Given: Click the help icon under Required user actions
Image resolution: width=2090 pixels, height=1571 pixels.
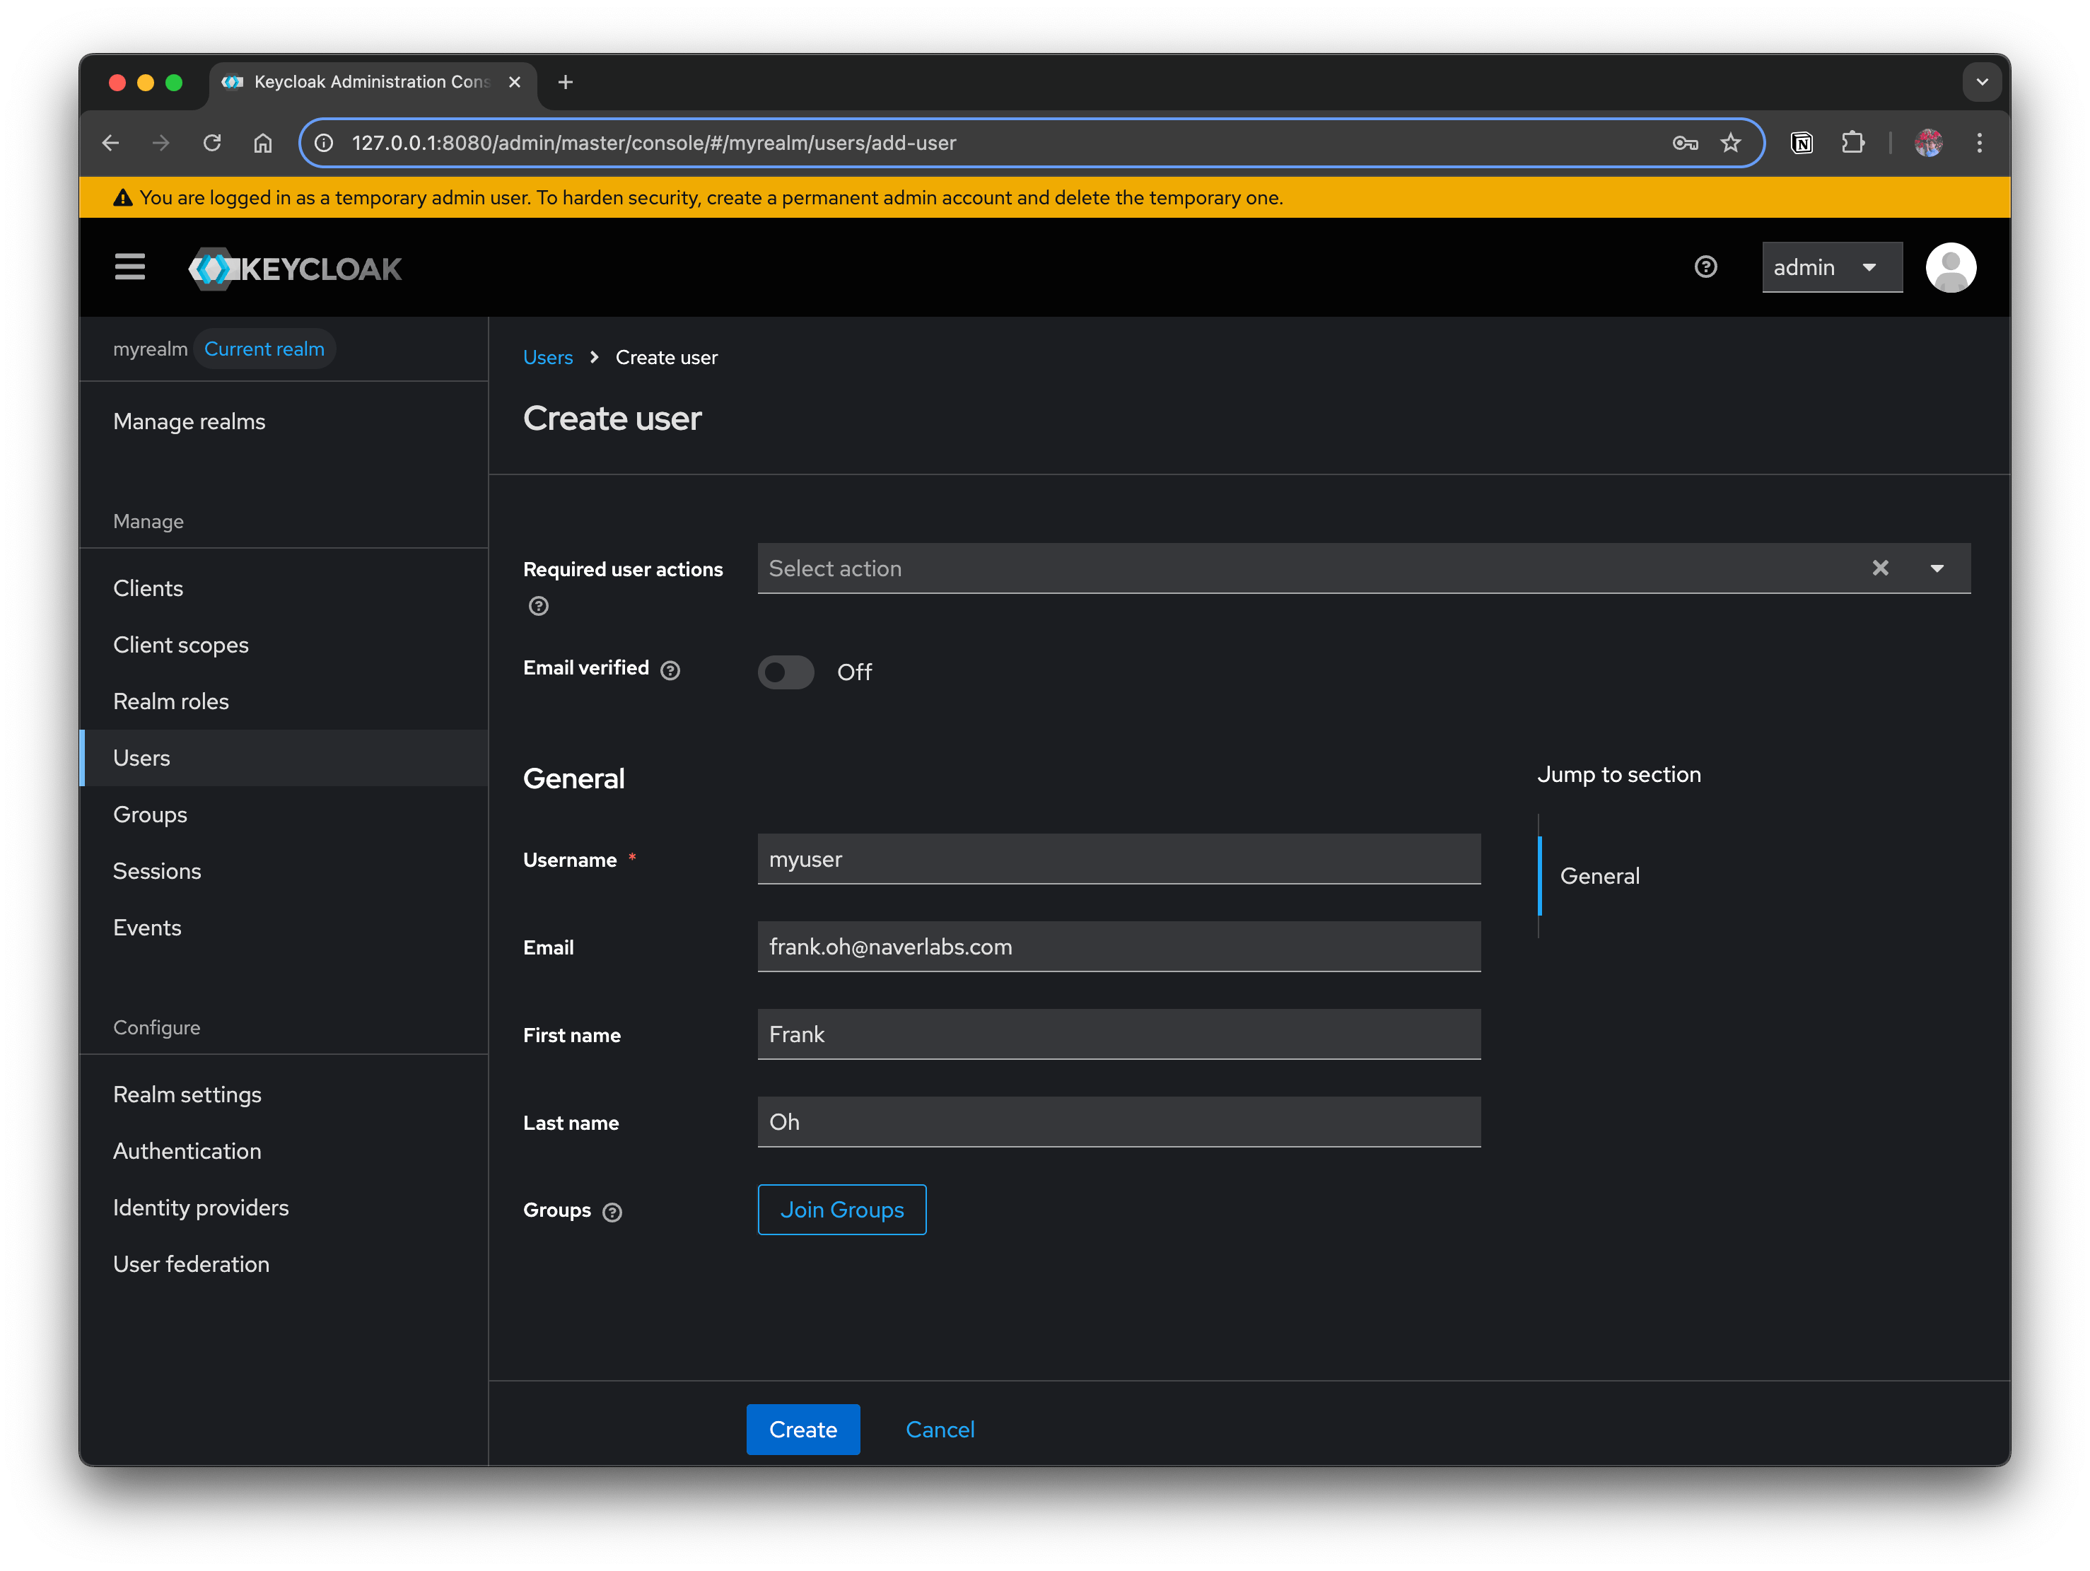Looking at the screenshot, I should tap(539, 607).
